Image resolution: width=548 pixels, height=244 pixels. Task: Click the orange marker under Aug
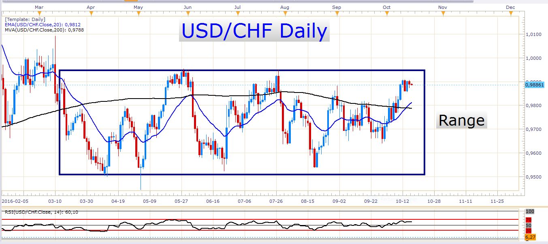click(284, 14)
